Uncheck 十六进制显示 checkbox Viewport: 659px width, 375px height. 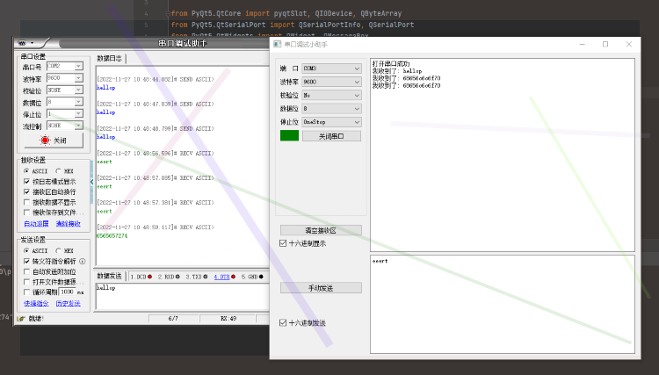pos(283,243)
